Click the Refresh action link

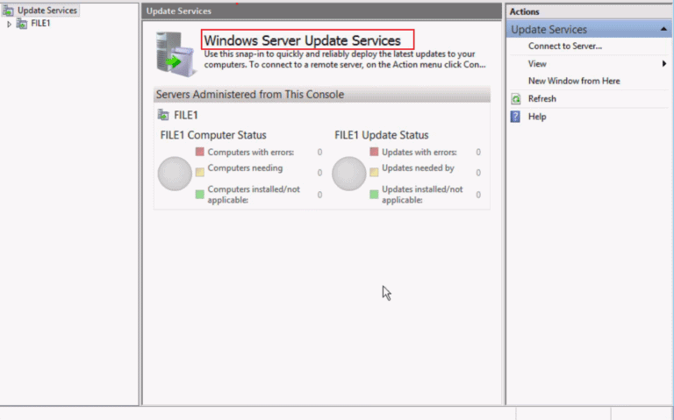(541, 99)
